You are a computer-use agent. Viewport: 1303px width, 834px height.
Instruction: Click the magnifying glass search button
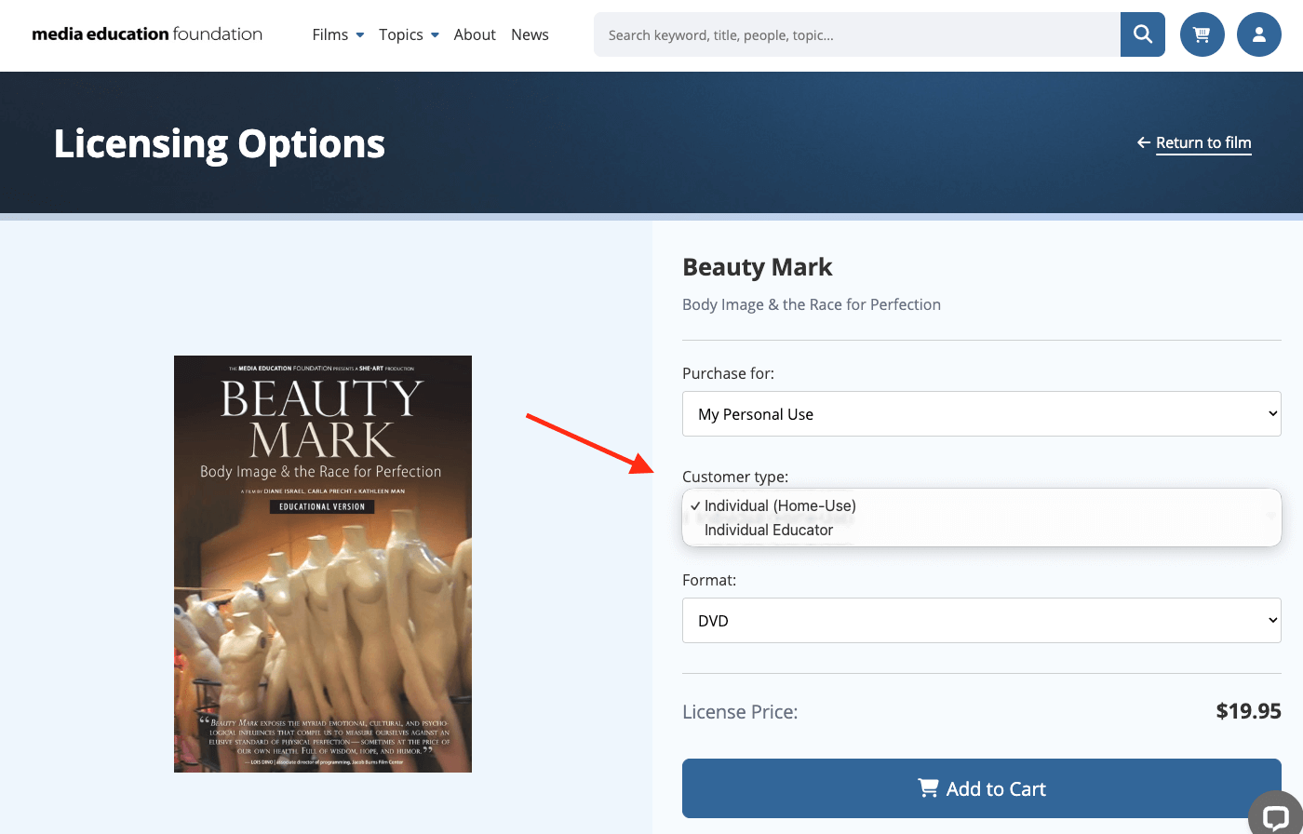(1142, 34)
